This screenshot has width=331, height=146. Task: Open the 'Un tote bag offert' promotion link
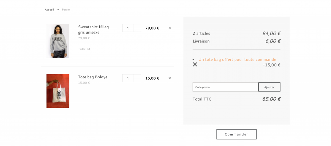[237, 60]
